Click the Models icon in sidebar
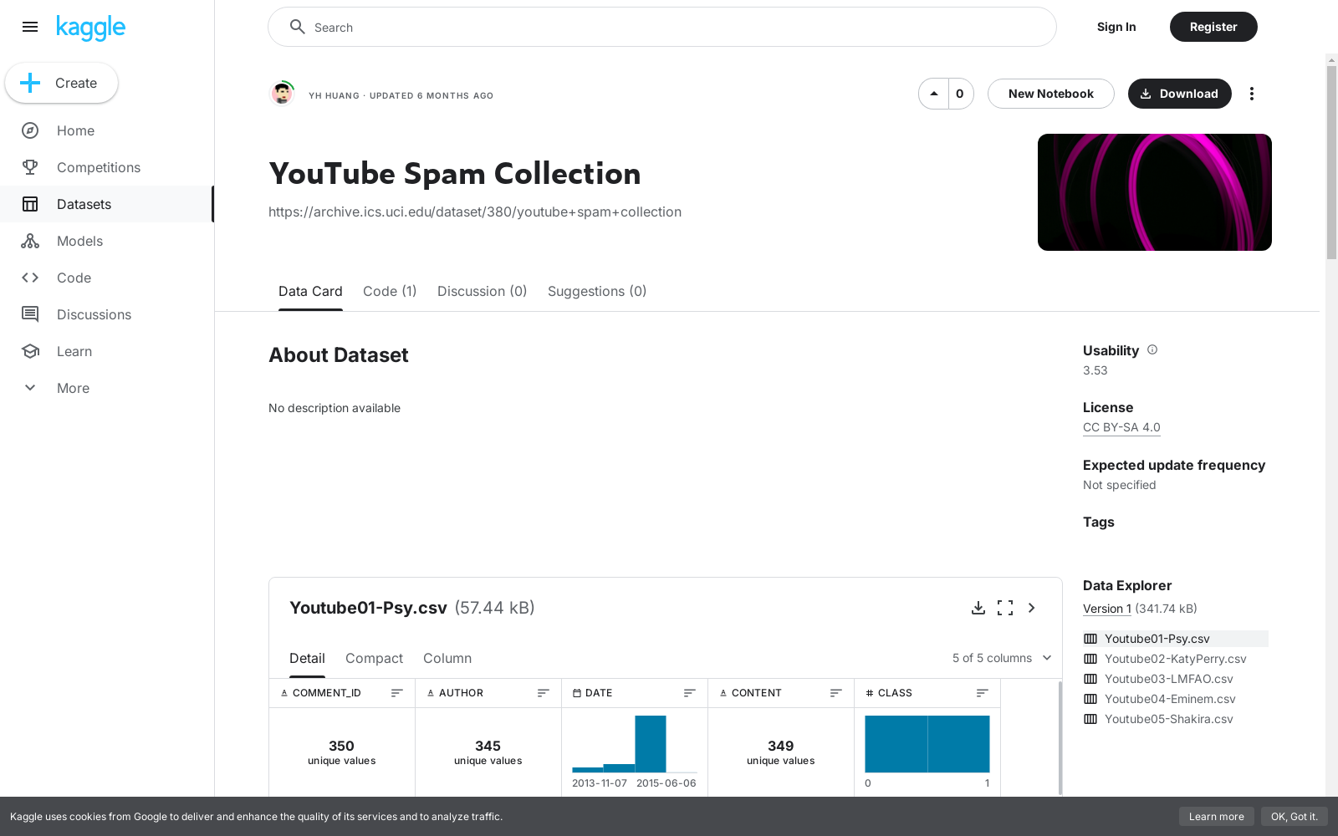The image size is (1338, 836). coord(30,241)
